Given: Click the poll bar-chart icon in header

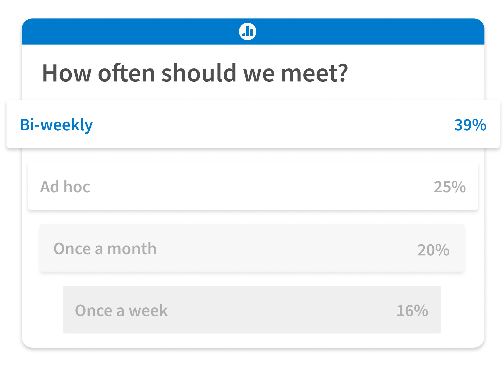Looking at the screenshot, I should click(x=248, y=32).
